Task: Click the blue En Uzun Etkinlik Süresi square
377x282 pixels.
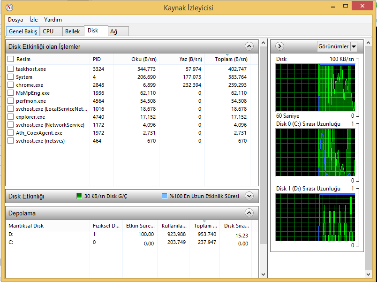Action: click(x=165, y=196)
